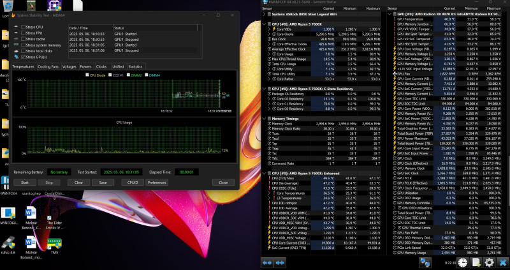Viewport: 510px width, 270px height.
Task: Collapse GPU [#0] Radeon RX 9070 XT group
Action: pos(390,14)
